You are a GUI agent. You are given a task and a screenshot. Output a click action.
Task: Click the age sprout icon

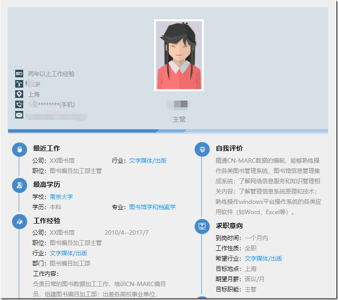click(x=19, y=84)
